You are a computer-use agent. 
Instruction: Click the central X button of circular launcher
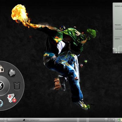(2, 86)
